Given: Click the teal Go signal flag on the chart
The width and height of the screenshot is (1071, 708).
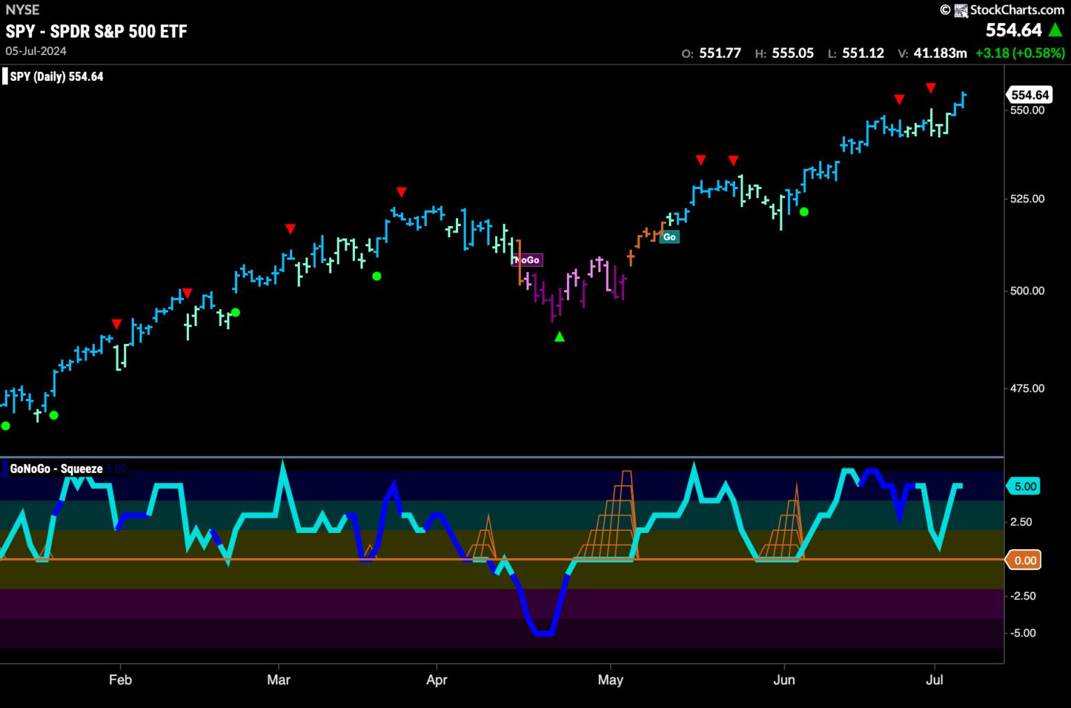Looking at the screenshot, I should click(669, 237).
